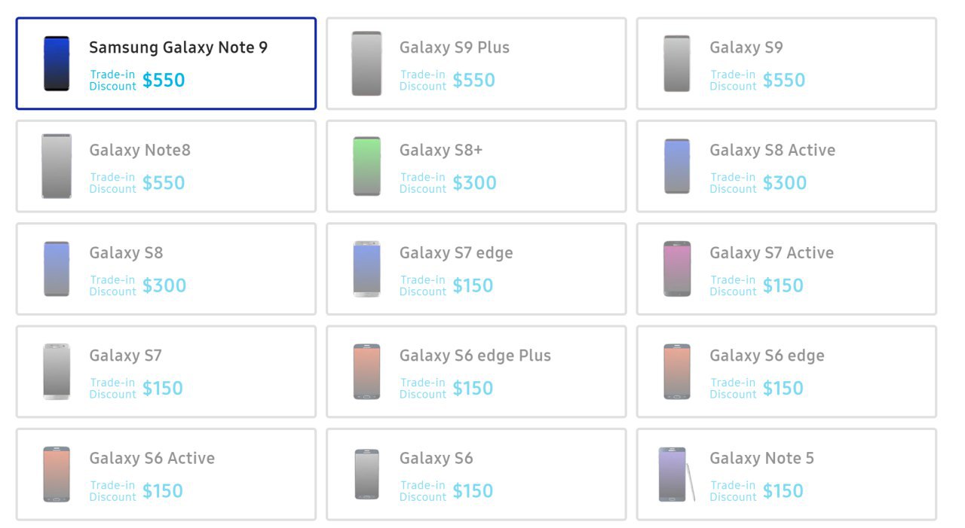Click the Galaxy Note8 phone image
This screenshot has width=965, height=528.
coord(57,166)
